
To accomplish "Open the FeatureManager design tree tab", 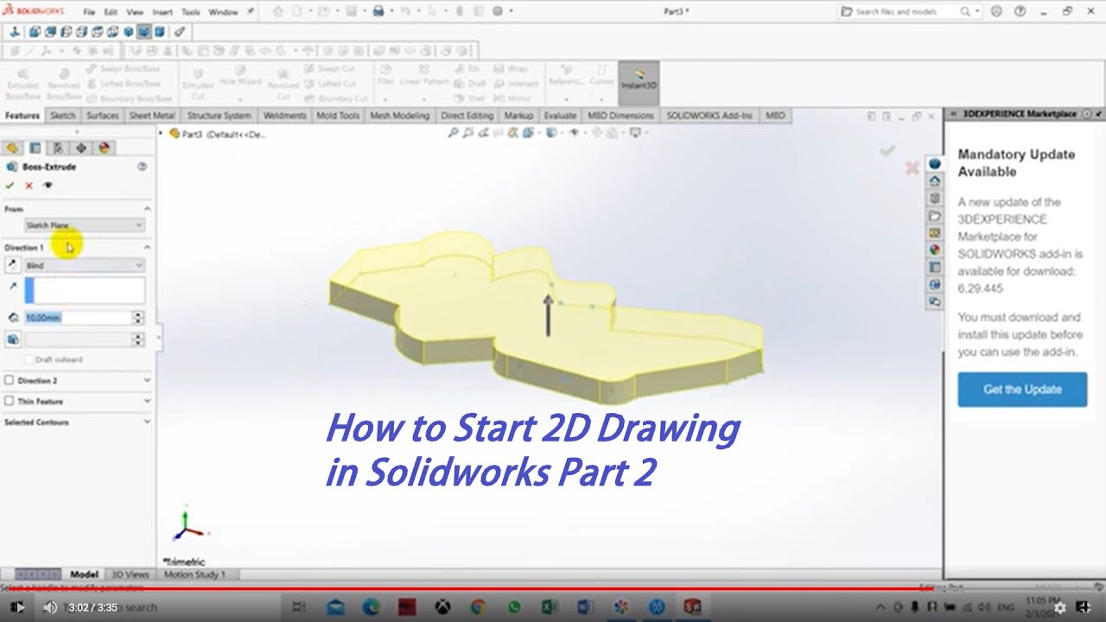I will 12,148.
